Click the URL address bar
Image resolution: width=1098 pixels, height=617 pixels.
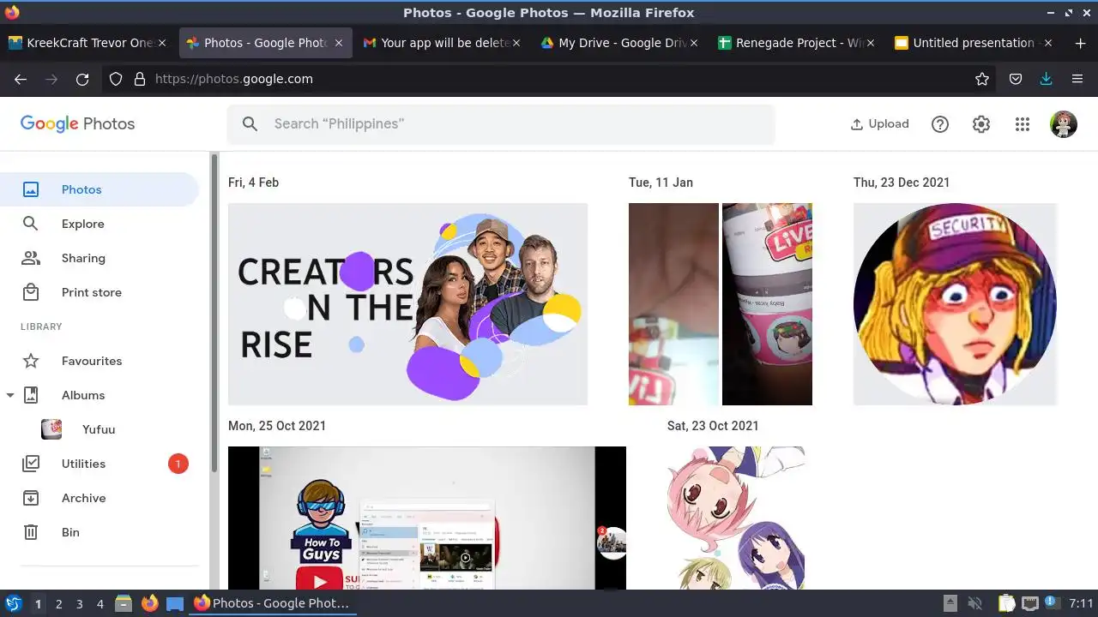pyautogui.click(x=549, y=79)
